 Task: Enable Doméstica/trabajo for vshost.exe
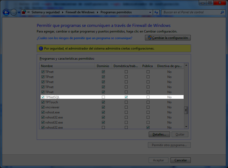(x=126, y=112)
